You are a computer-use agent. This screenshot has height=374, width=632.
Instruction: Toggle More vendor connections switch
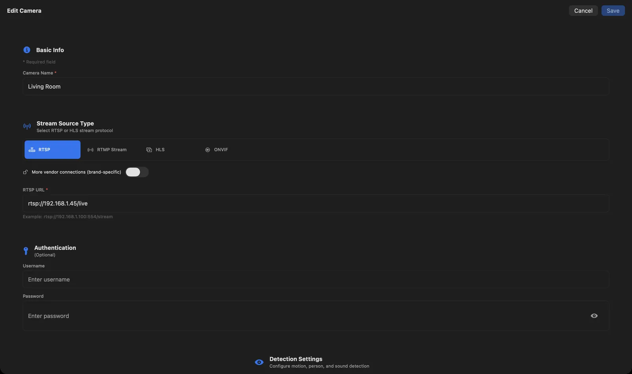coord(137,172)
